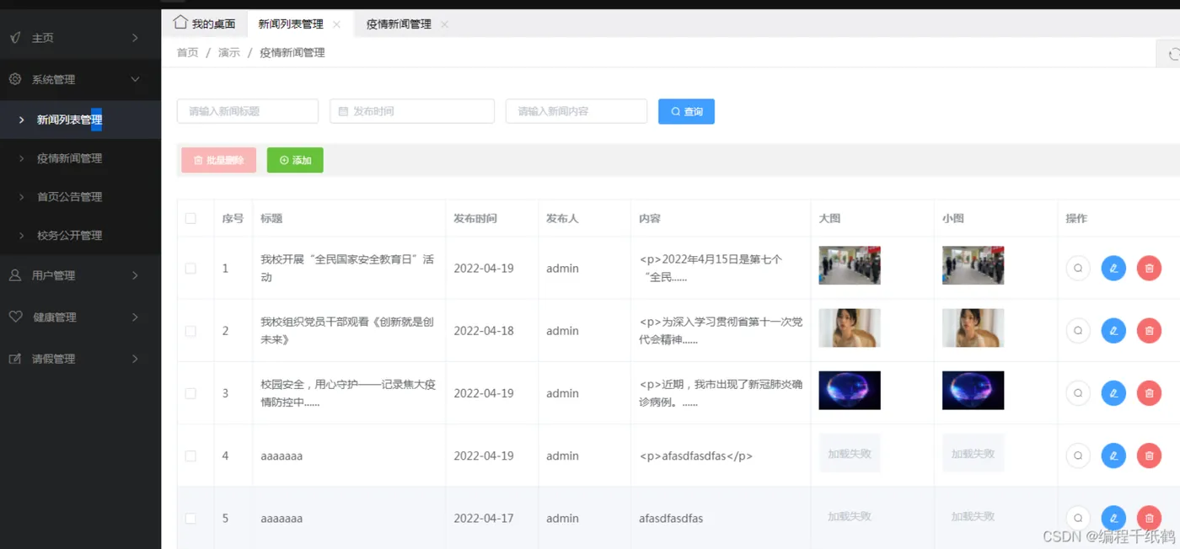The height and width of the screenshot is (549, 1180).
Task: Click the 请假管理 edit icon
Action: tap(15, 359)
